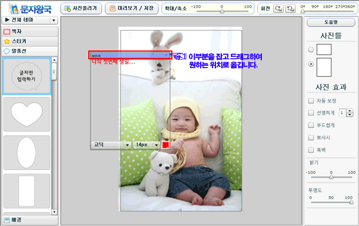Click rotate counter-clockwise icon
Image resolution: width=359 pixels, height=226 pixels.
(x=291, y=9)
